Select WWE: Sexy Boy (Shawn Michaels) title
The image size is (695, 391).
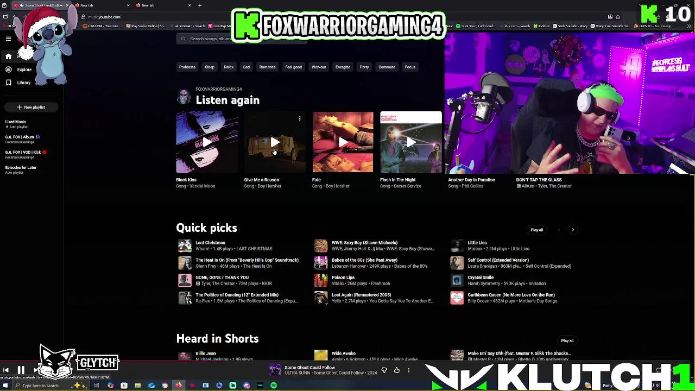click(x=364, y=243)
